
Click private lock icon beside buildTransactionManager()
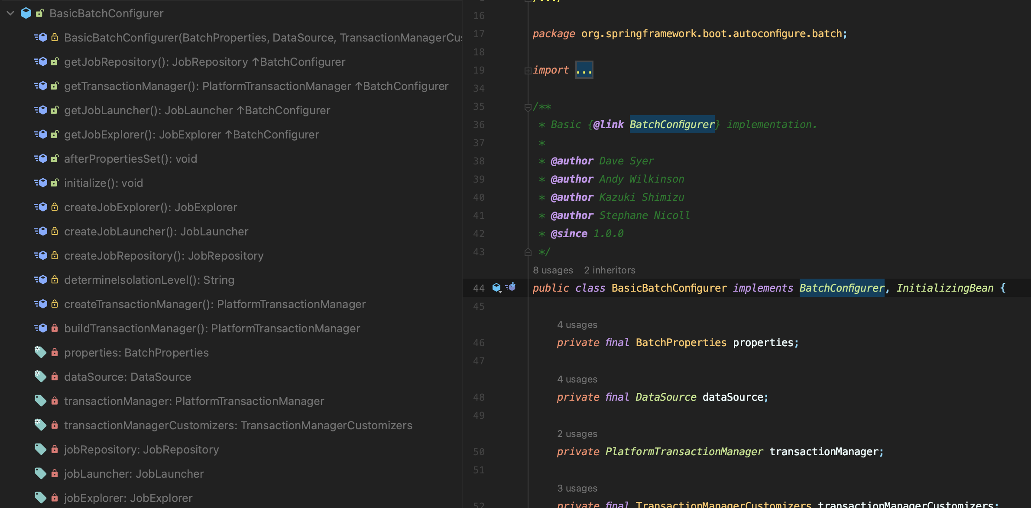[x=55, y=328]
